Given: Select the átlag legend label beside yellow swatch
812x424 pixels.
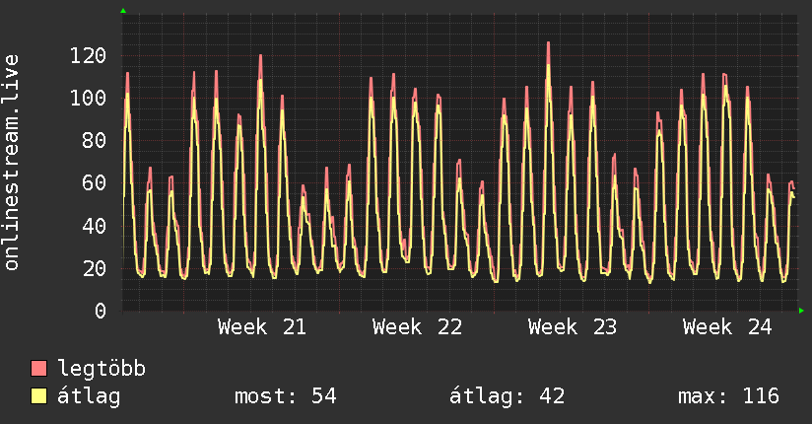Looking at the screenshot, I should point(89,396).
